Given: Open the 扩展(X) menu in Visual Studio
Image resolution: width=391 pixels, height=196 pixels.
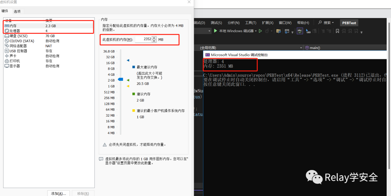Looking at the screenshot, I should pos(268,23).
